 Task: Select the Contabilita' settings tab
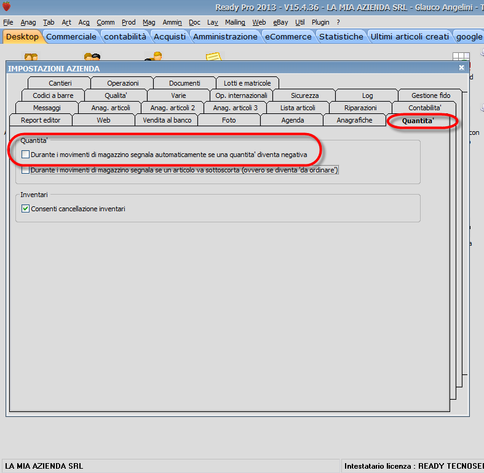(x=425, y=108)
